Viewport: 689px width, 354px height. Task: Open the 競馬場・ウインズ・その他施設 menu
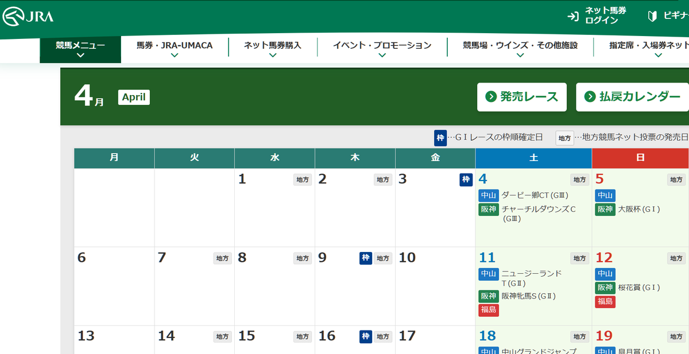coord(520,49)
